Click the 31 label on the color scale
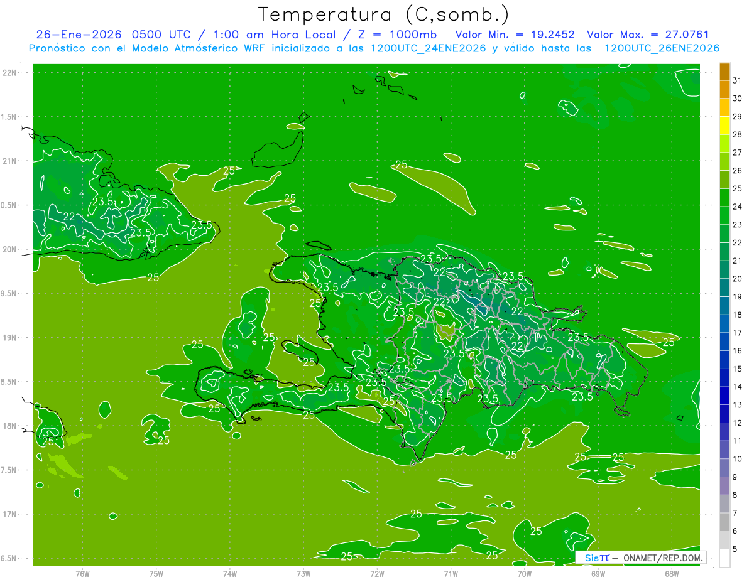The height and width of the screenshot is (582, 754). pyautogui.click(x=737, y=80)
